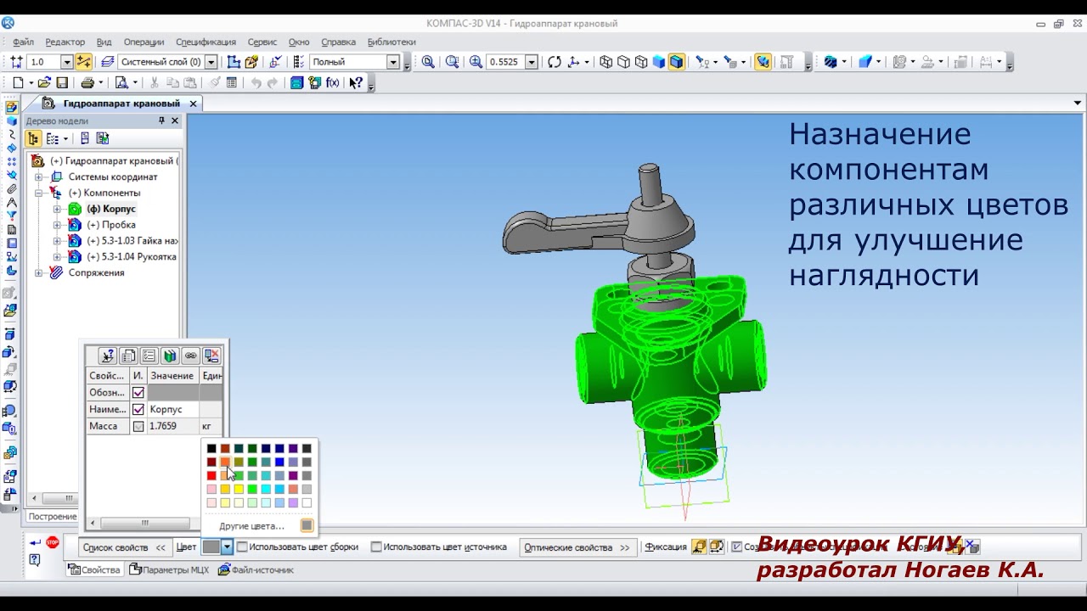1087x611 pixels.
Task: Open the Полный display mode dropdown
Action: [x=392, y=62]
